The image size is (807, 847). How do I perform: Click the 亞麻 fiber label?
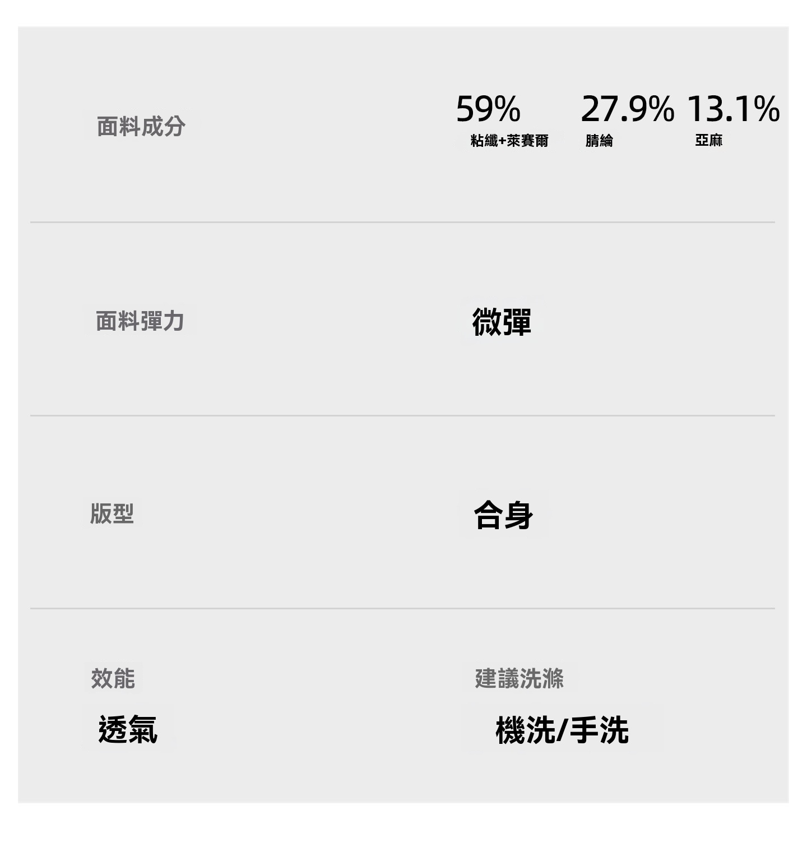click(x=709, y=140)
